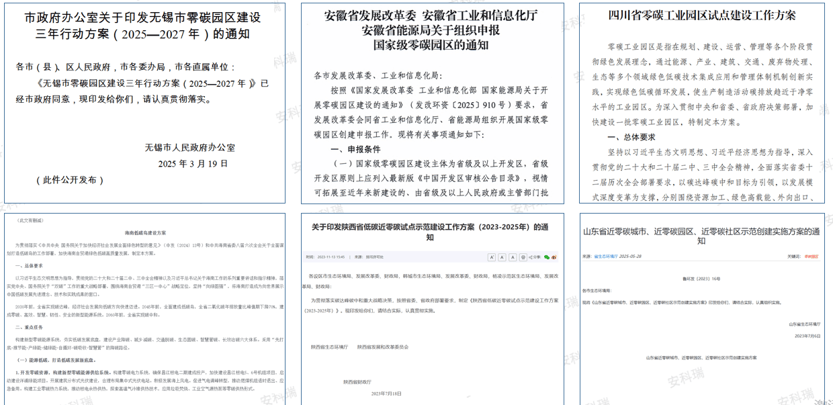Click the increase font size A+ icon

click(492, 257)
